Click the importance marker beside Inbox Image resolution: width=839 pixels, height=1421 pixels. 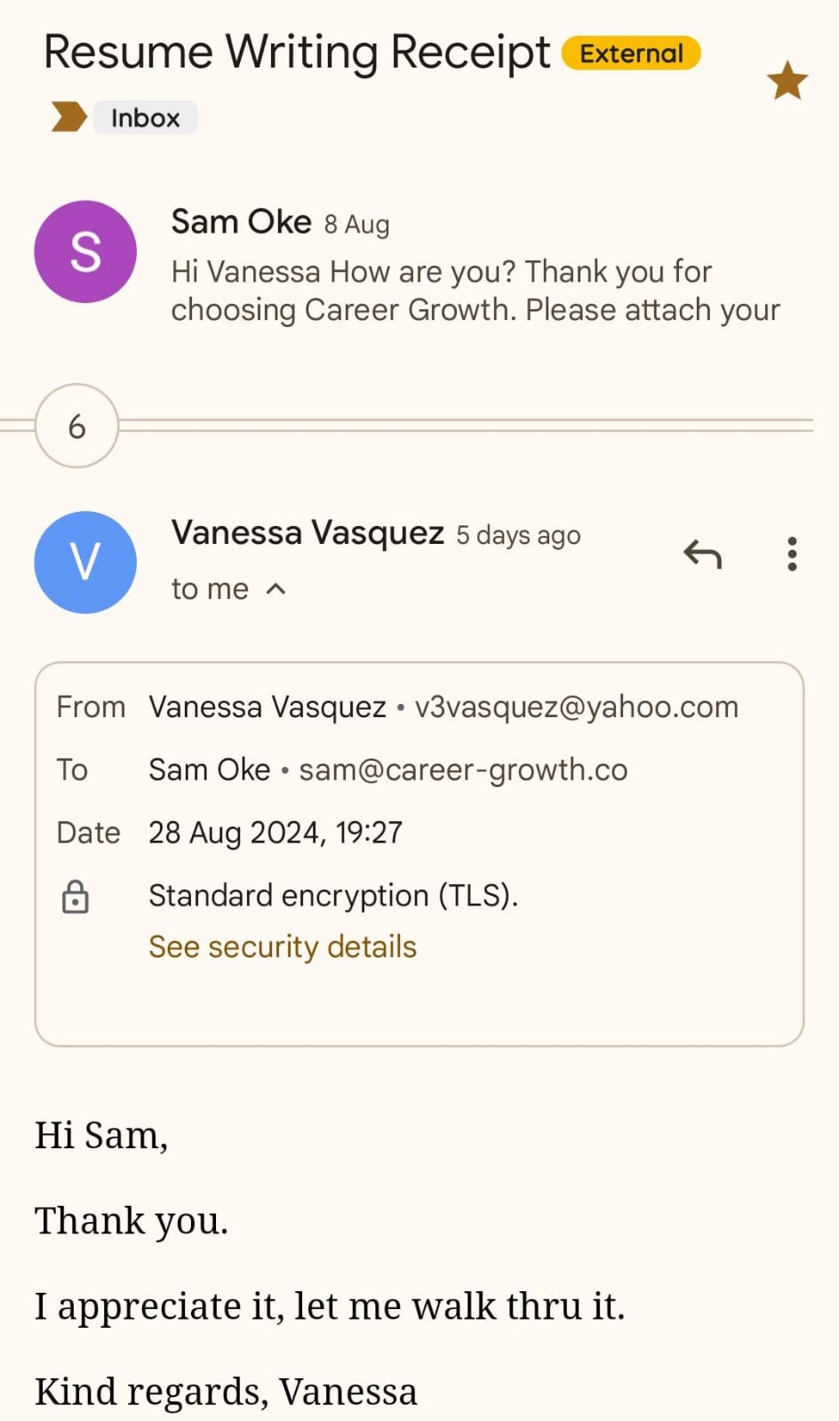(68, 117)
